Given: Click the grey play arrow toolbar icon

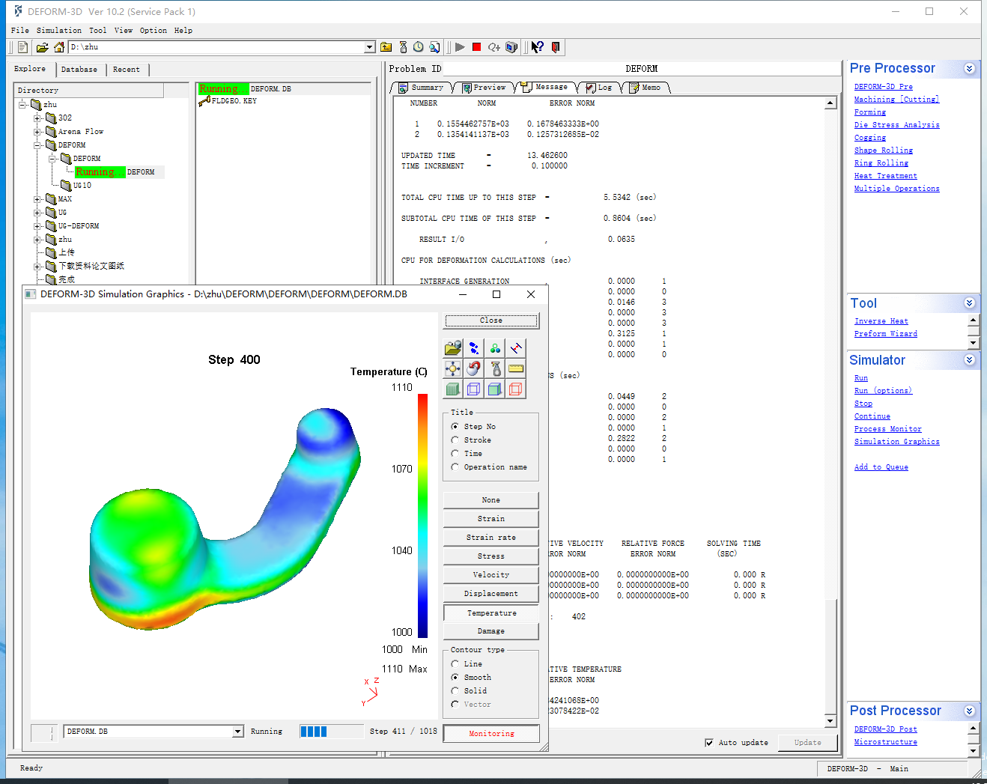Looking at the screenshot, I should [x=460, y=47].
